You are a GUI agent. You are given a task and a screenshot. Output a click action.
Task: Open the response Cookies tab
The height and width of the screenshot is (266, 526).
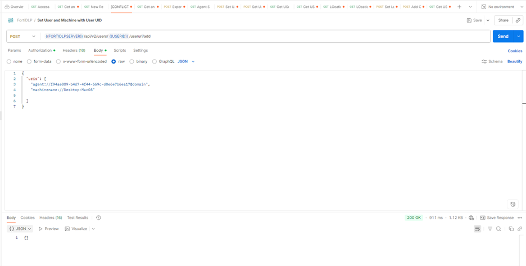(x=28, y=218)
